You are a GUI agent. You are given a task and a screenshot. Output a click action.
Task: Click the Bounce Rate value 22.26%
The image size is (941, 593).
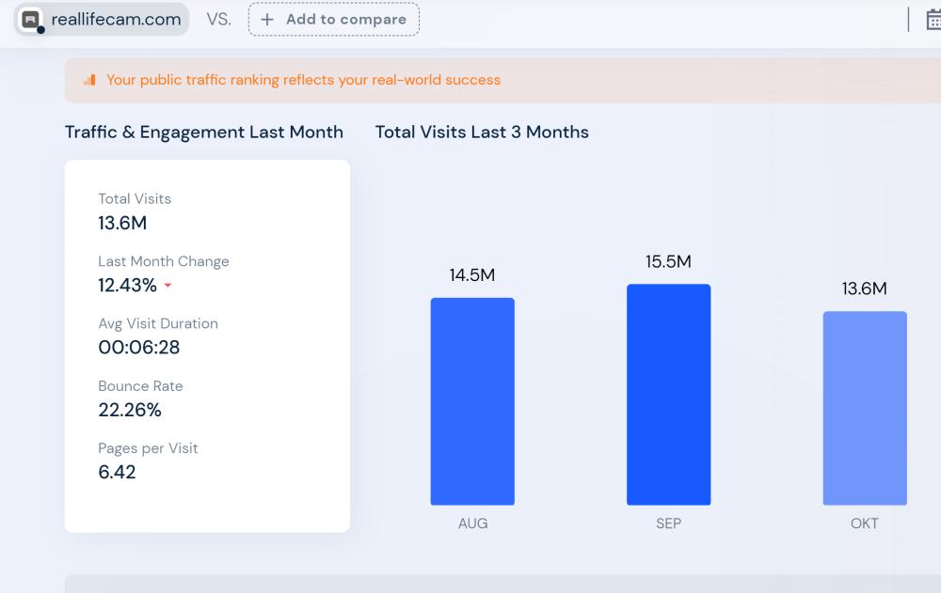point(130,410)
